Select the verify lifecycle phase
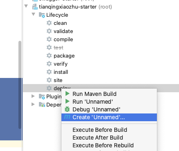Image resolution: width=179 pixels, height=151 pixels. pos(61,64)
